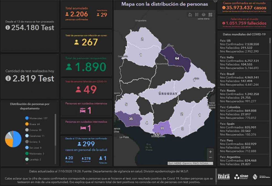Screen dimensions: 272x186
Task: Open the map layers icon
Action: [204, 15]
